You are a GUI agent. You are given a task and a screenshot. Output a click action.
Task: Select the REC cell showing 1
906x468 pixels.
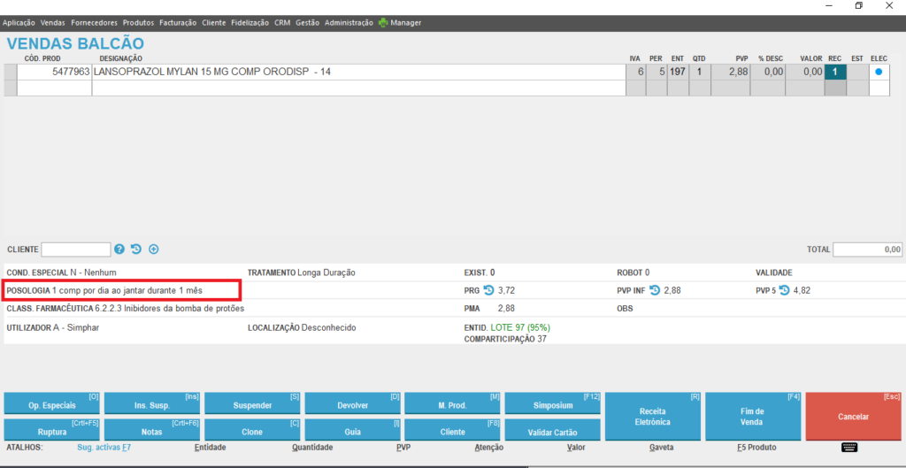[834, 72]
